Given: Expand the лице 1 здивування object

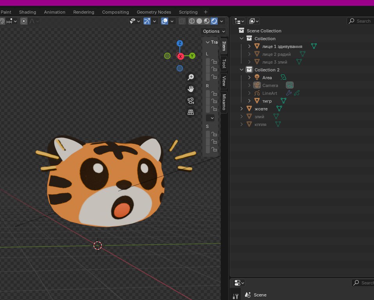Looking at the screenshot, I should pyautogui.click(x=249, y=46).
